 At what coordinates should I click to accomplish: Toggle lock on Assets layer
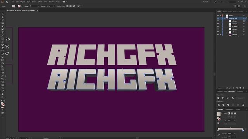[x=220, y=15]
